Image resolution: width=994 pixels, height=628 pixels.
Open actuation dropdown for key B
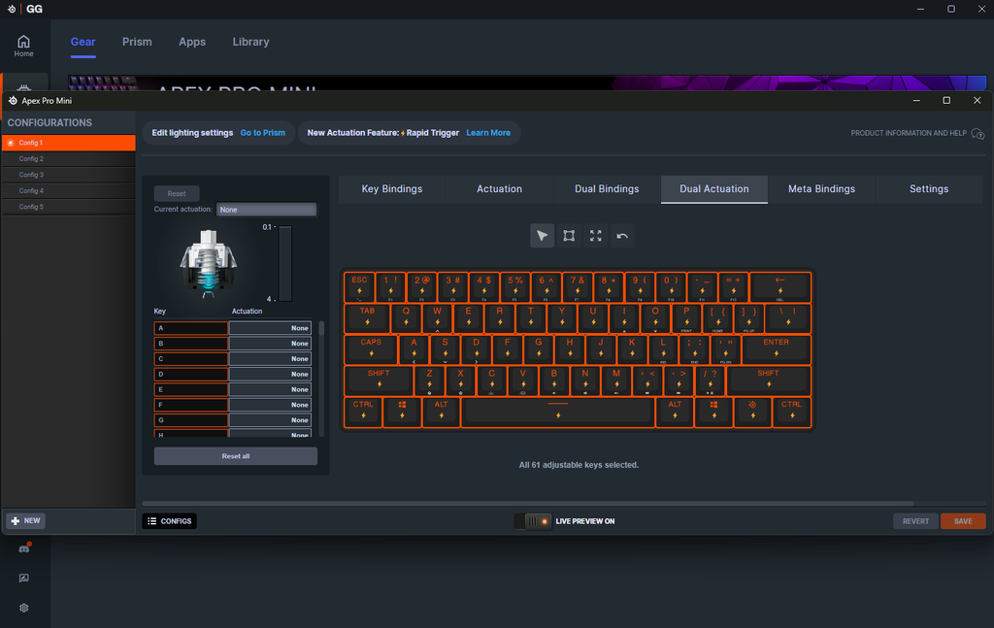coord(270,344)
